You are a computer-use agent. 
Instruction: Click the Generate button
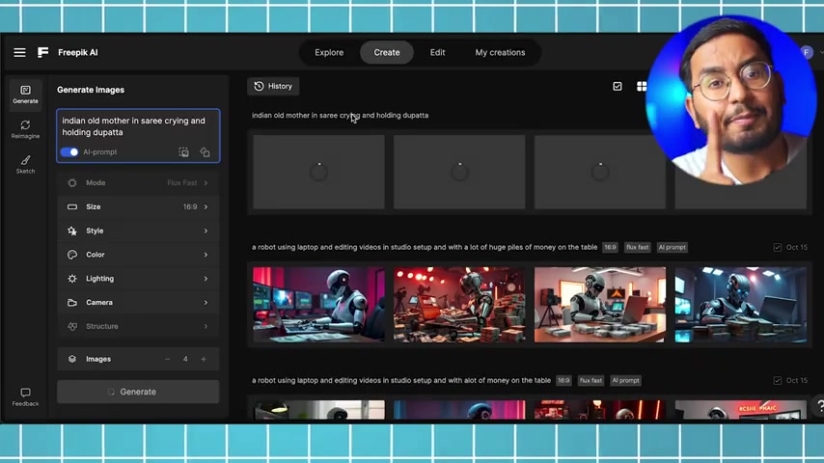(138, 392)
